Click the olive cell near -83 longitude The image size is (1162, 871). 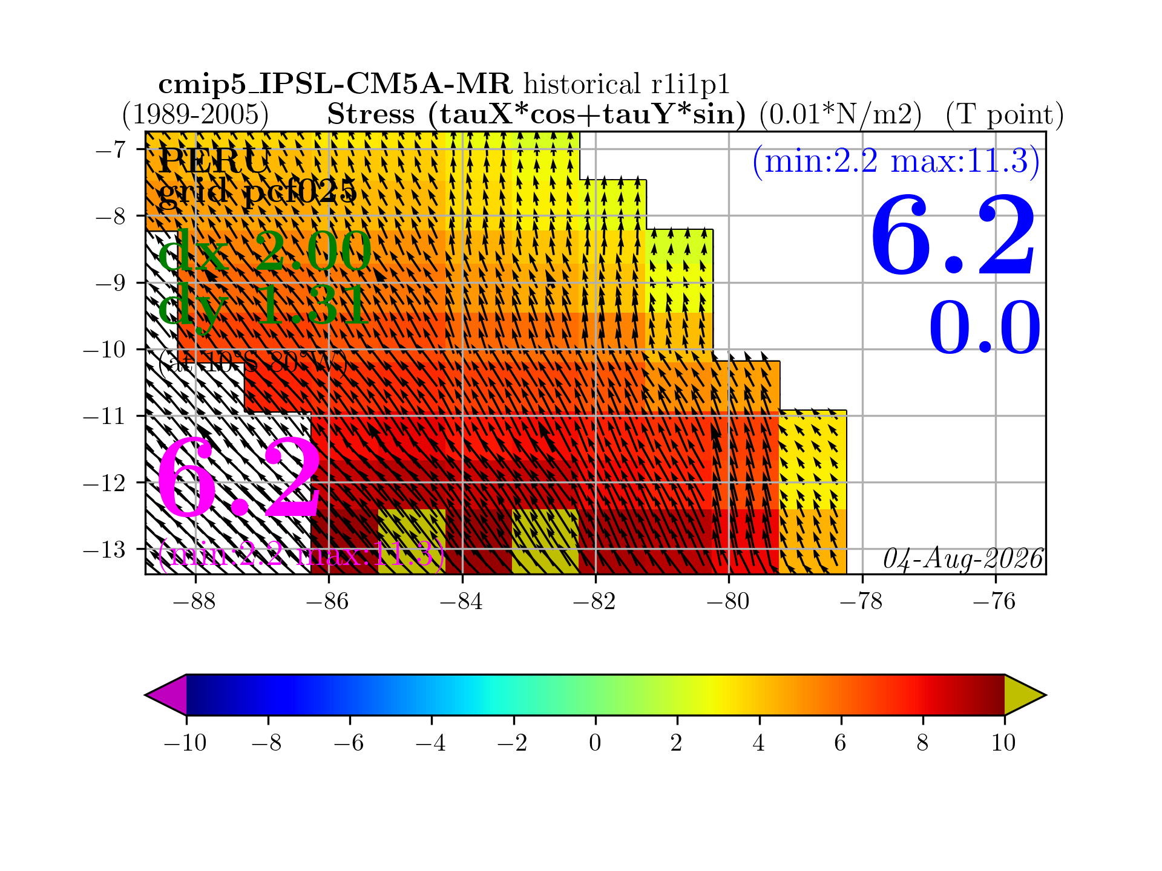click(545, 541)
